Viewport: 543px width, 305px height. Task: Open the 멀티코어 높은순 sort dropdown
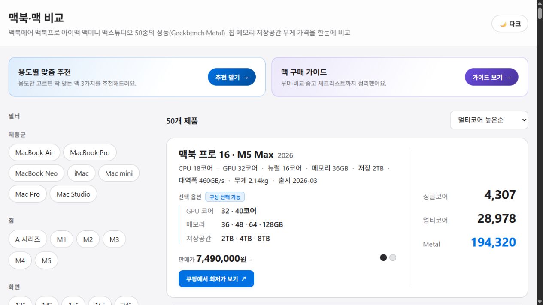(x=489, y=120)
